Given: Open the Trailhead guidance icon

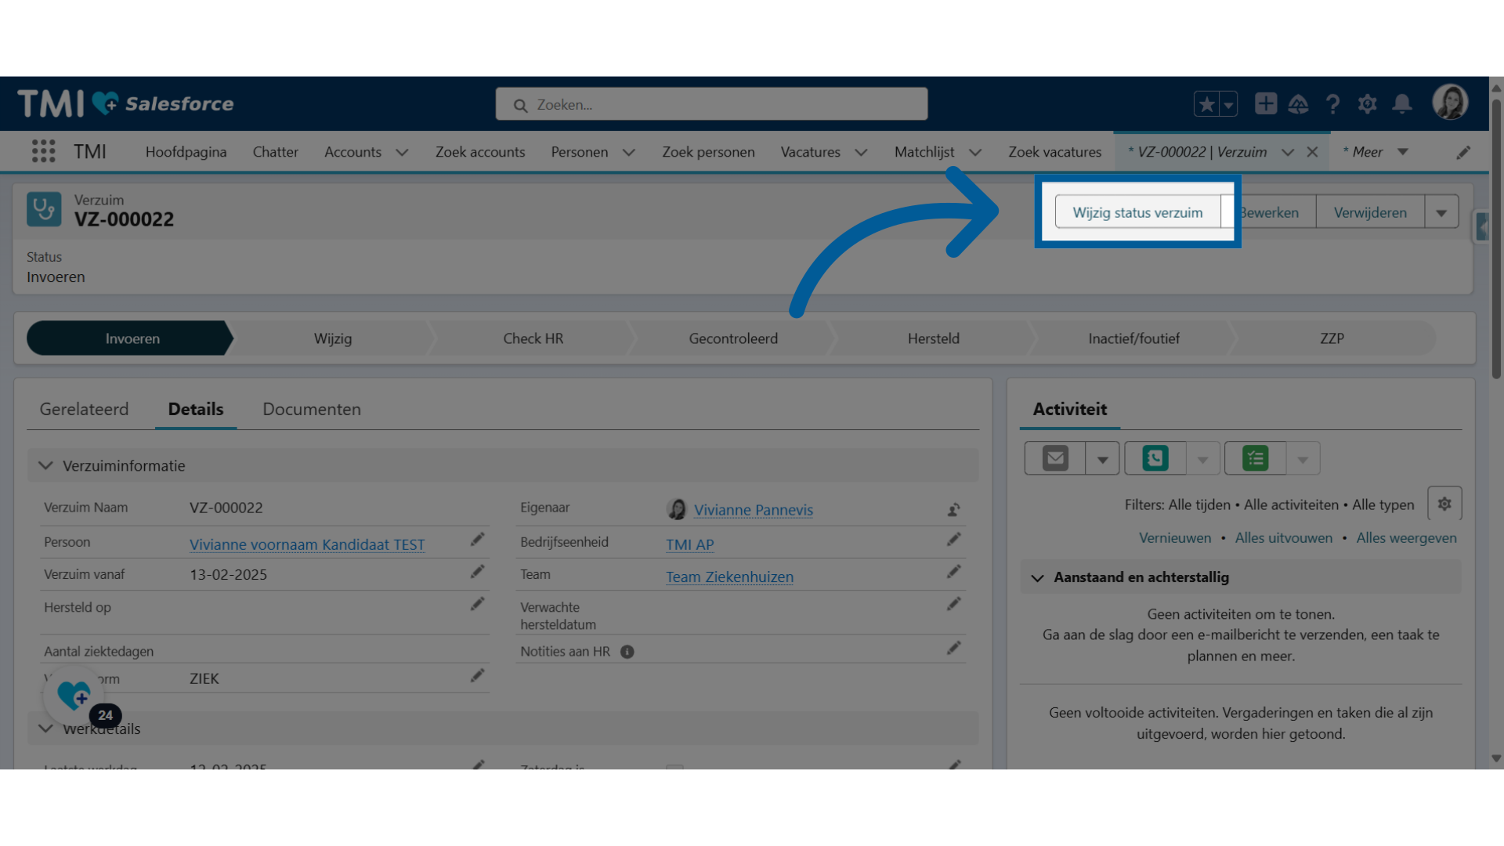Looking at the screenshot, I should tap(1298, 103).
